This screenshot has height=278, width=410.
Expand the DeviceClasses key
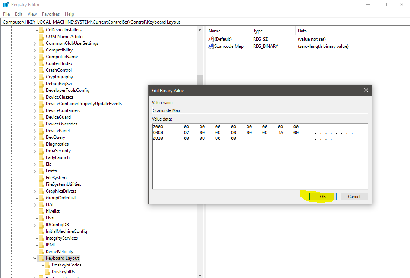[35, 97]
